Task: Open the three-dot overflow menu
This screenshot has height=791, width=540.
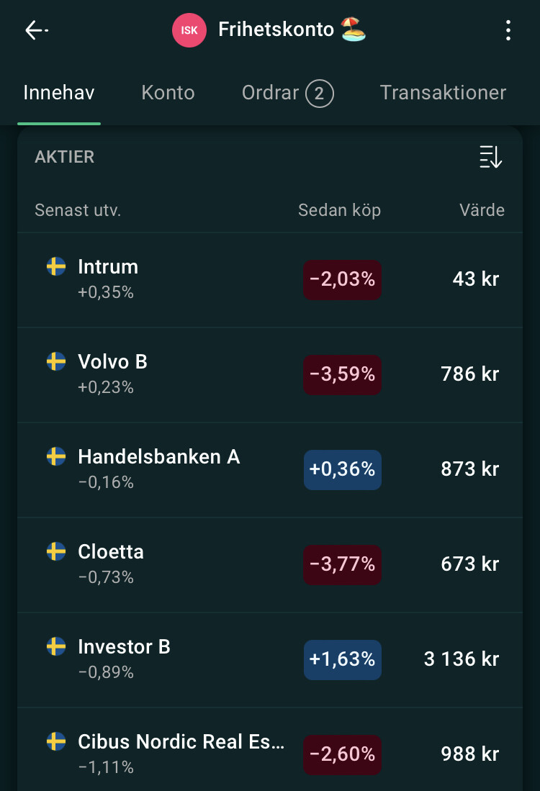Action: pyautogui.click(x=508, y=30)
